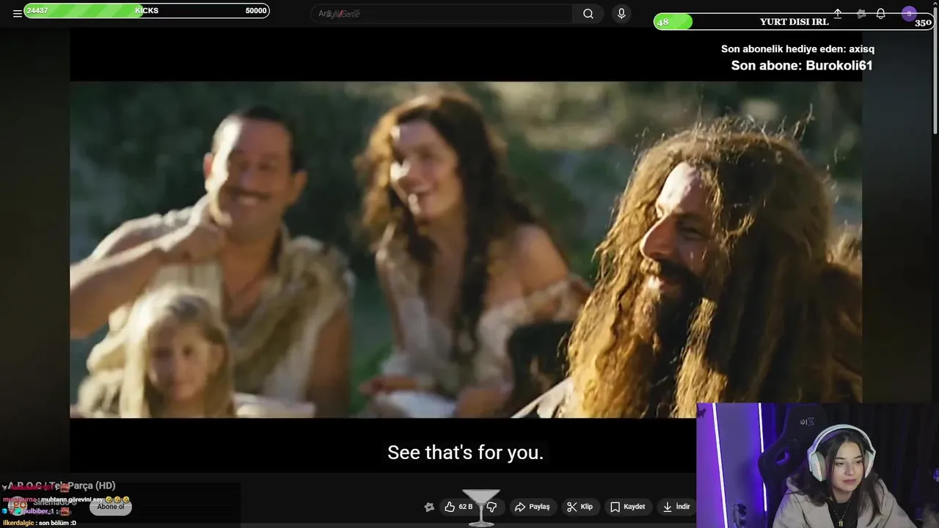The width and height of the screenshot is (939, 528).
Task: Click the video player frame
Action: pos(466,249)
